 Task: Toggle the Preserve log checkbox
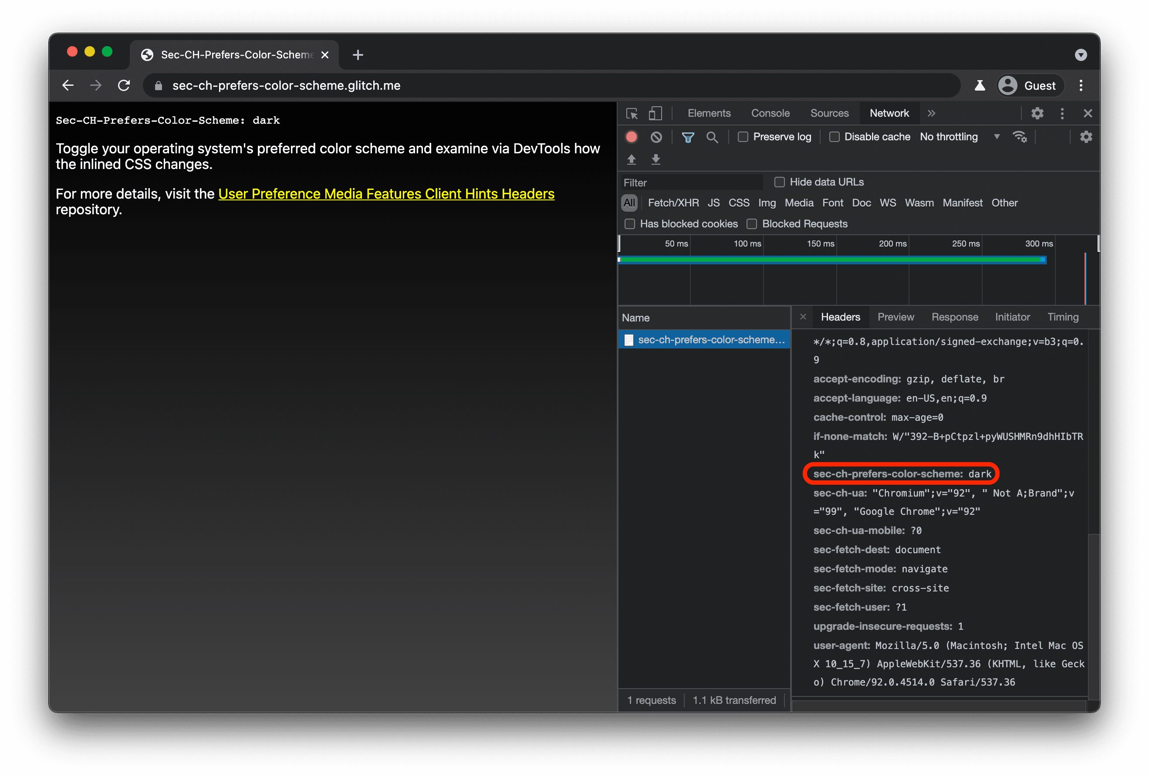point(743,136)
